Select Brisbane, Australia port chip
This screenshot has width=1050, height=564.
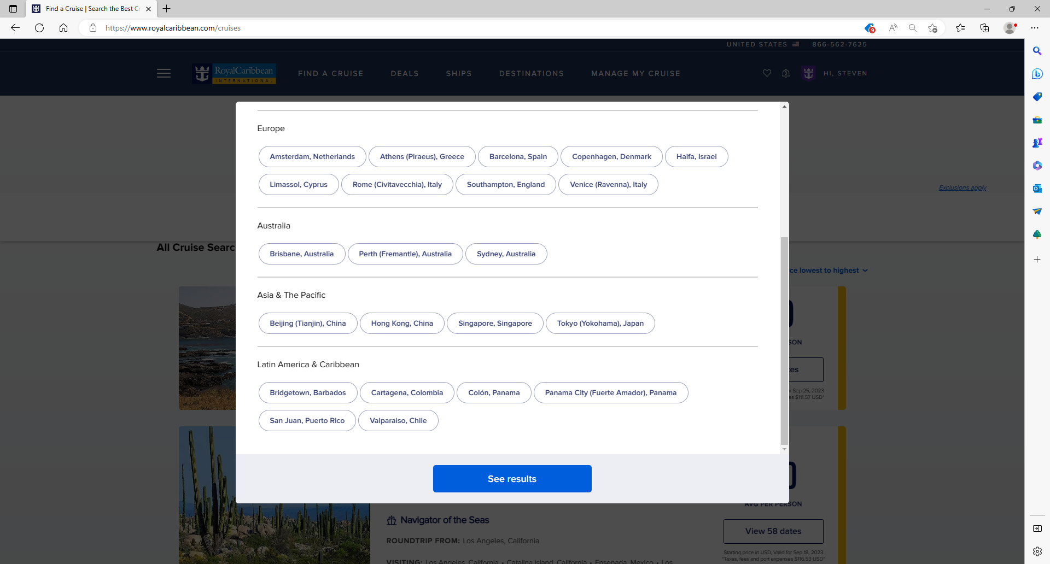point(302,254)
